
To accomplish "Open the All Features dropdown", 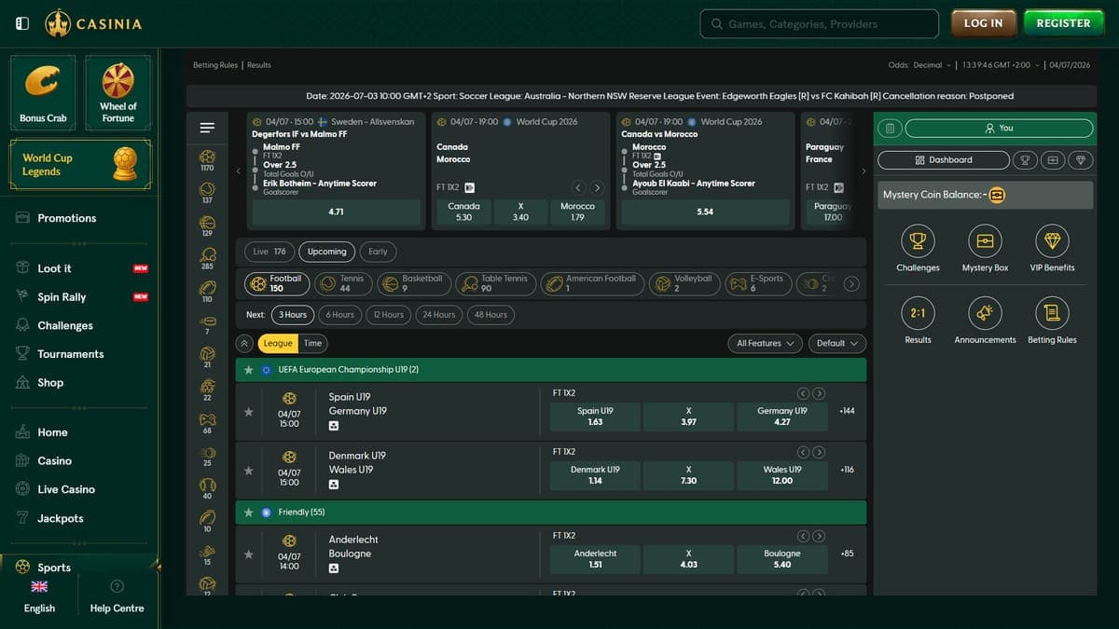I will click(765, 343).
